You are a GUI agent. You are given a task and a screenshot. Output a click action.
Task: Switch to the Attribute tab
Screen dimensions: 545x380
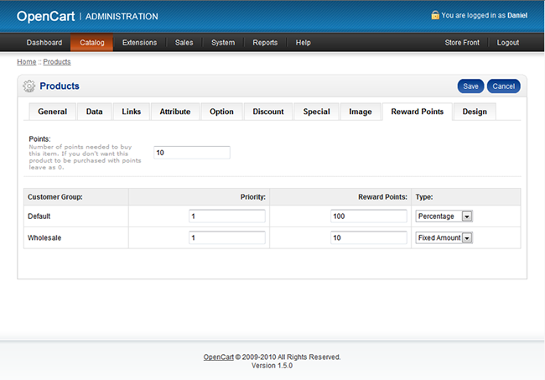(x=175, y=112)
